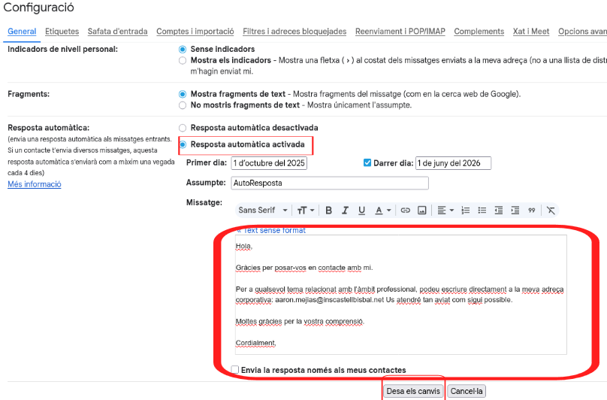Create a numbered list in message
The image size is (607, 400).
465,211
